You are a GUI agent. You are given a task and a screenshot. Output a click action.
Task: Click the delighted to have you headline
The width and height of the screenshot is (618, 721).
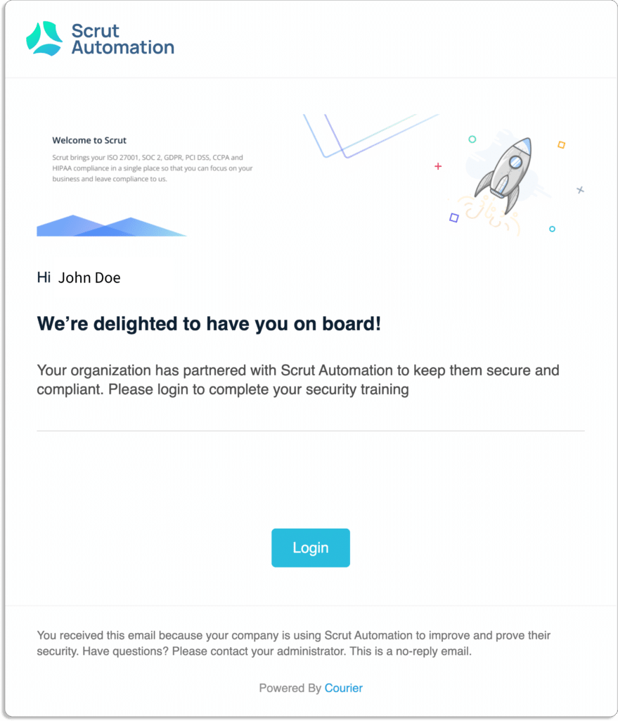point(209,324)
